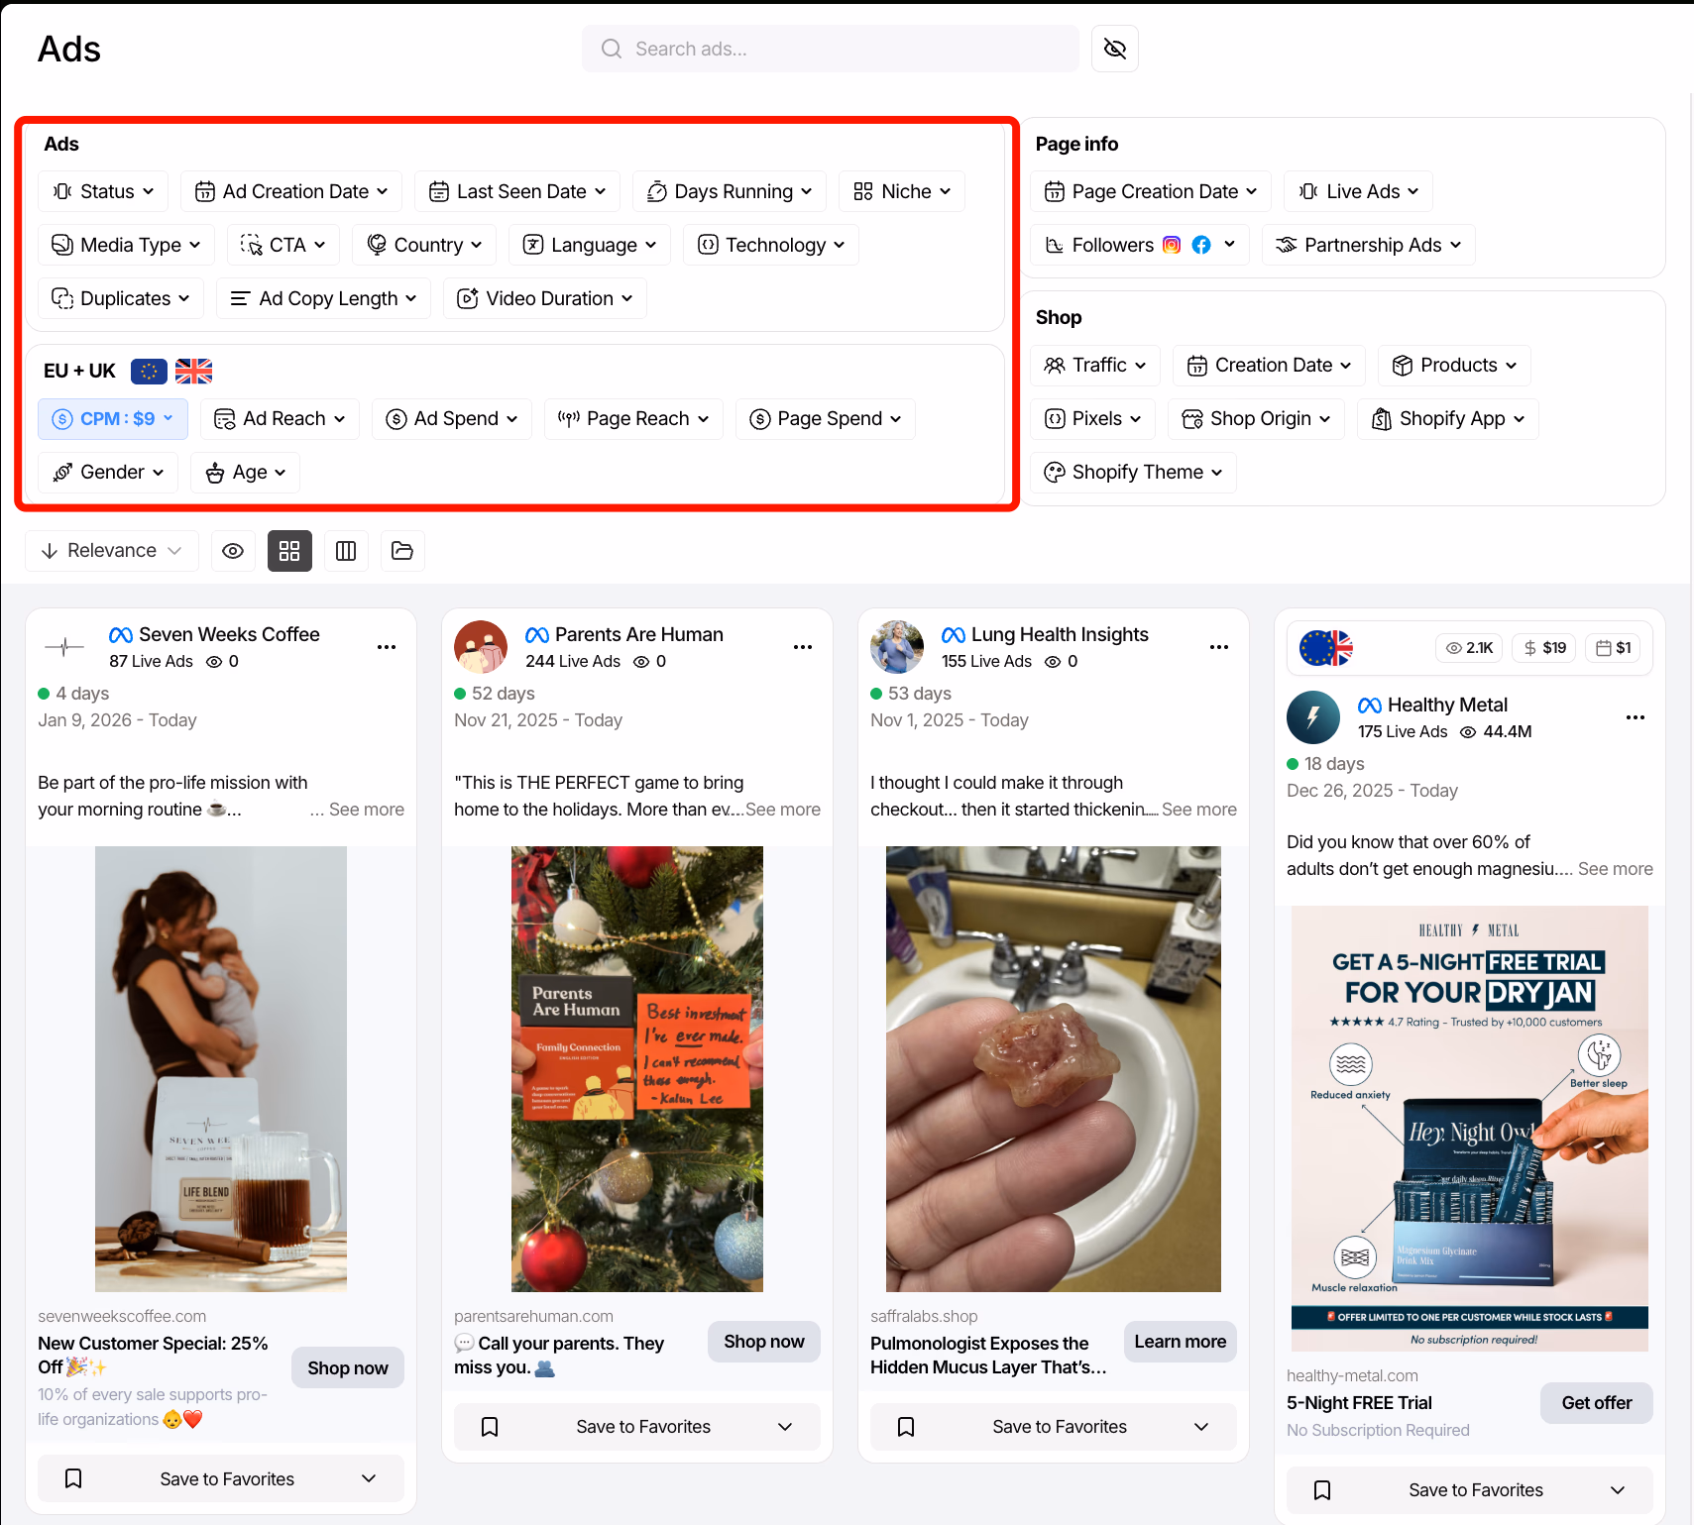Image resolution: width=1694 pixels, height=1525 pixels.
Task: Choose the Country filter dropdown
Action: 424,245
